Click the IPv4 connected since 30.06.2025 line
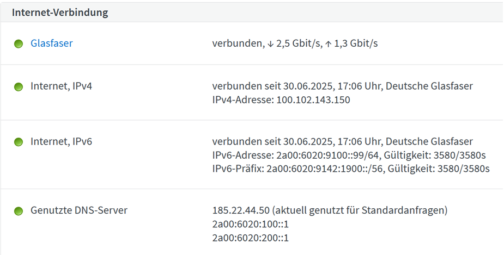Viewport: 504px width, 255px height. click(342, 86)
